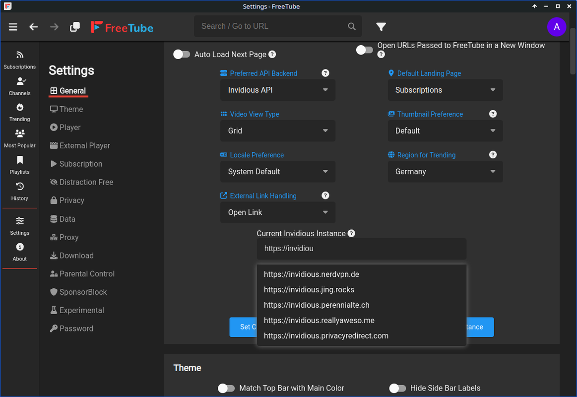Viewport: 577px width, 397px height.
Task: Click the Set Current Instance button
Action: click(243, 327)
